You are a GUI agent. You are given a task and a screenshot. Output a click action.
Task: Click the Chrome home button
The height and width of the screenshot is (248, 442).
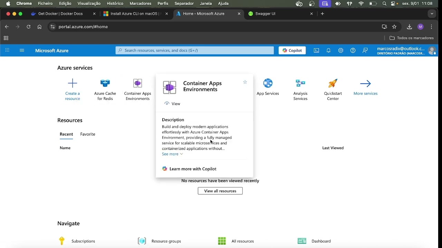click(39, 27)
